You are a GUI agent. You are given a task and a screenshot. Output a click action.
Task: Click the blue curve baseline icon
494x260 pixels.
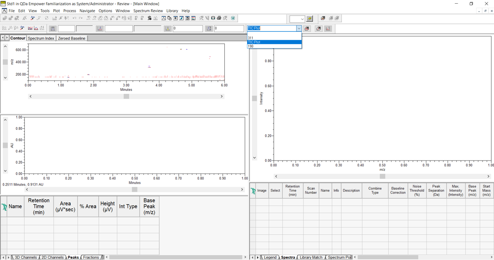[36, 29]
